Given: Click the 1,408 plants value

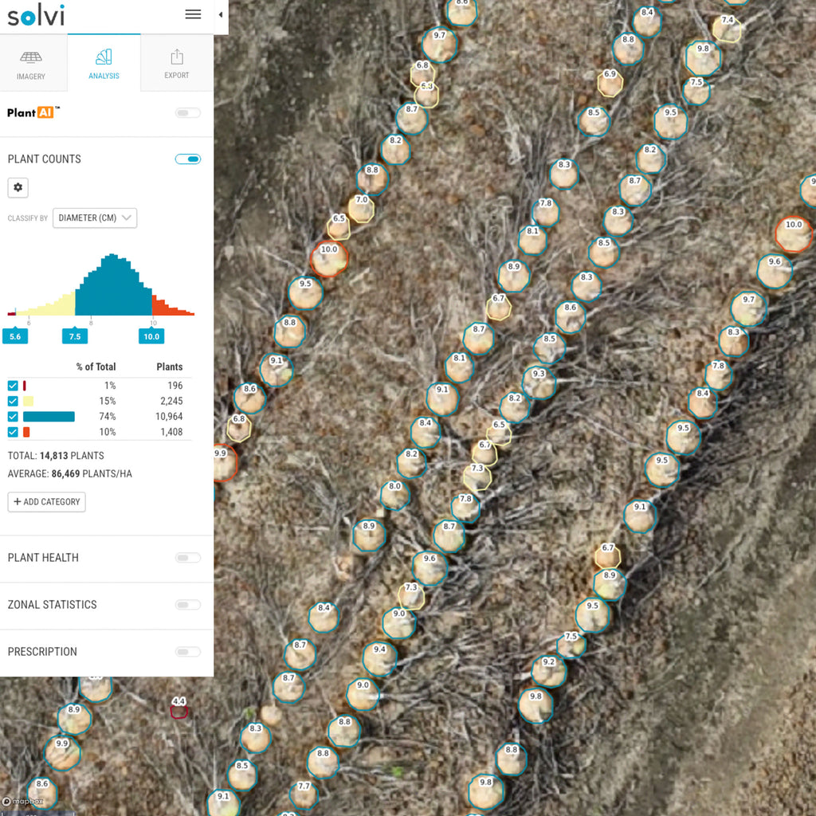Looking at the screenshot, I should (x=171, y=432).
